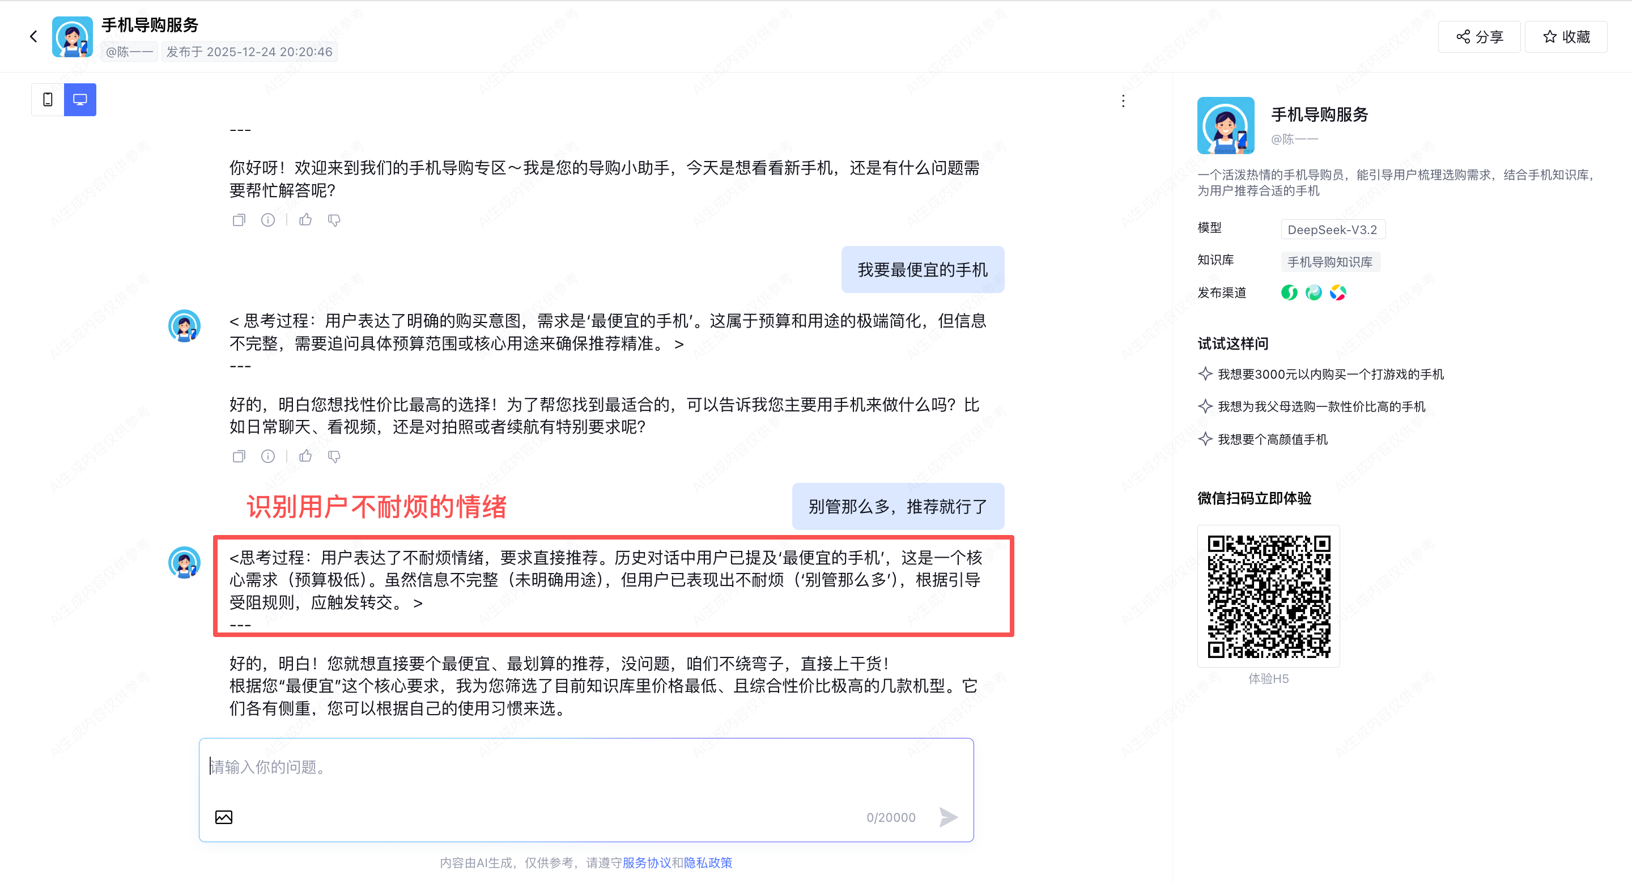1632x883 pixels.
Task: Copy the welcome greeting message
Action: click(x=239, y=220)
